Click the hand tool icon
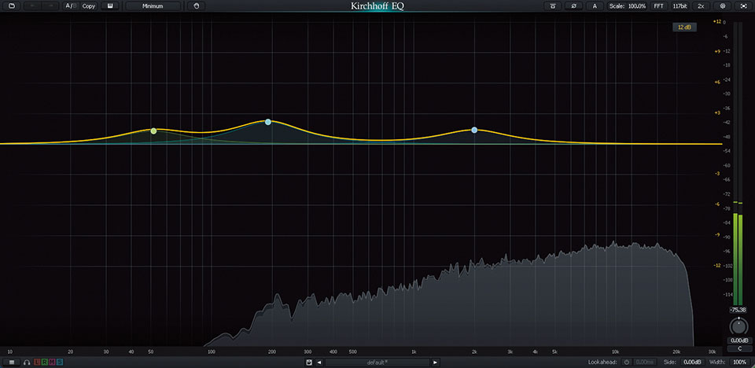 [196, 6]
